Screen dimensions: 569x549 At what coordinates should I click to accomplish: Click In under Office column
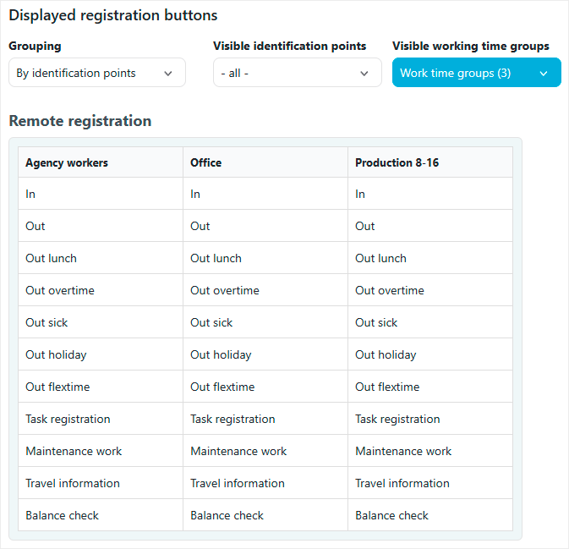pos(195,194)
